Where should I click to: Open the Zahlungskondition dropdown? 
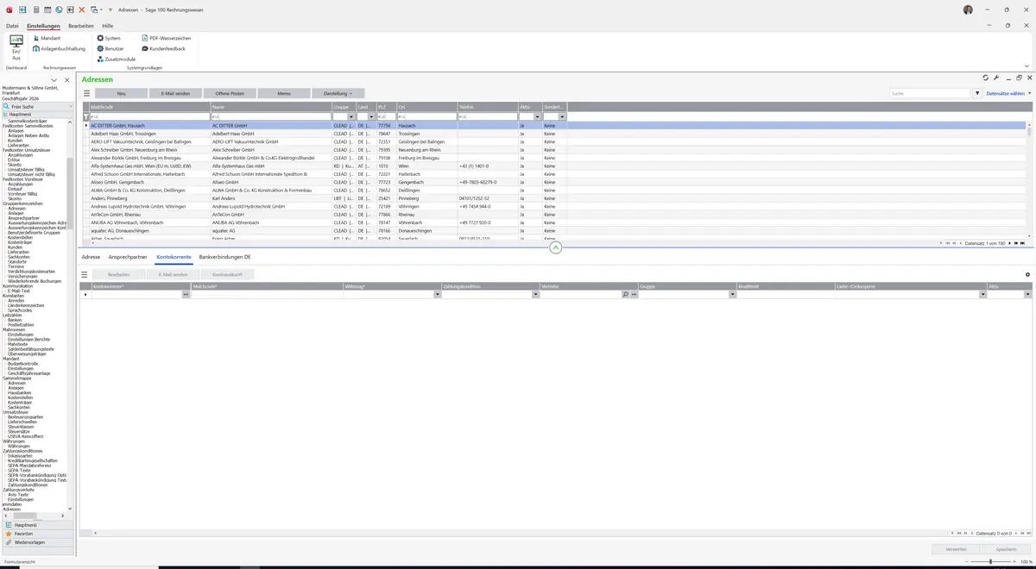(535, 295)
